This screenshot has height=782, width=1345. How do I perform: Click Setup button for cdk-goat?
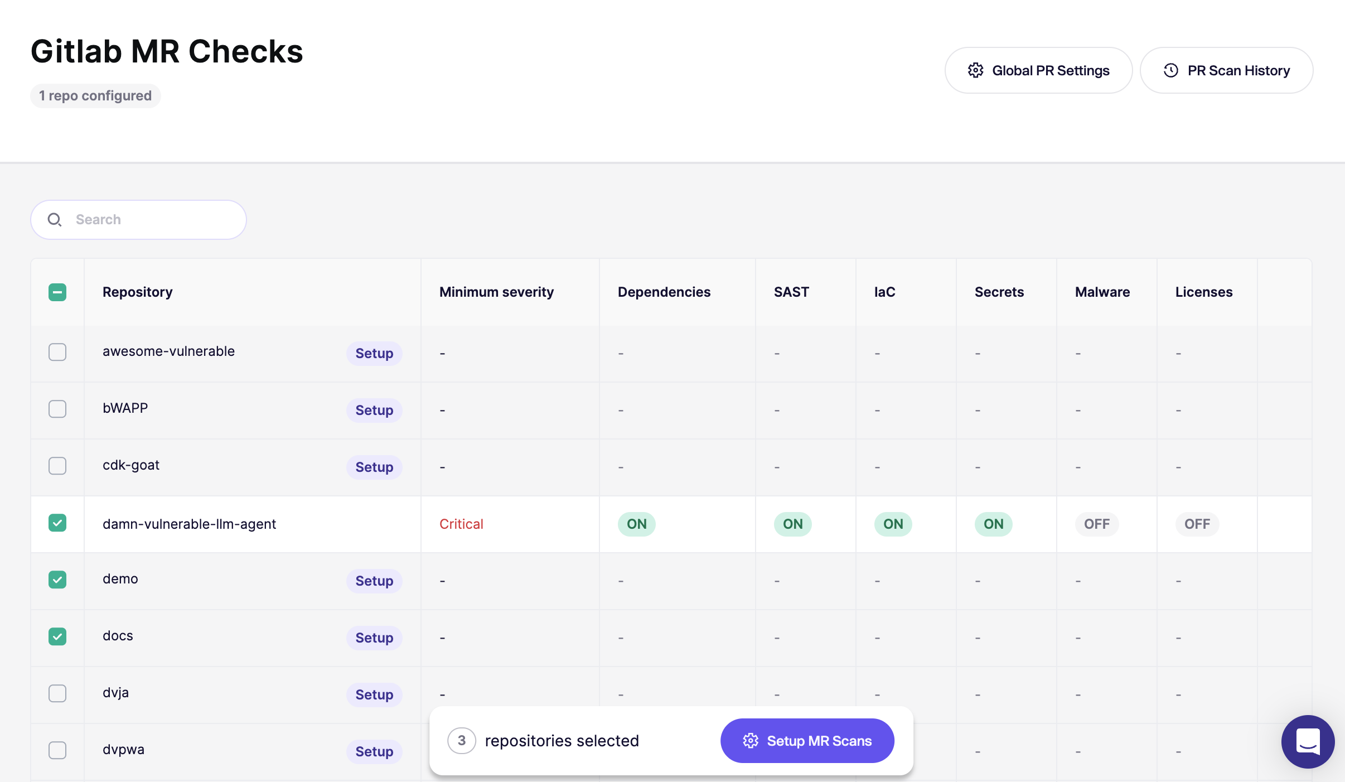point(374,467)
